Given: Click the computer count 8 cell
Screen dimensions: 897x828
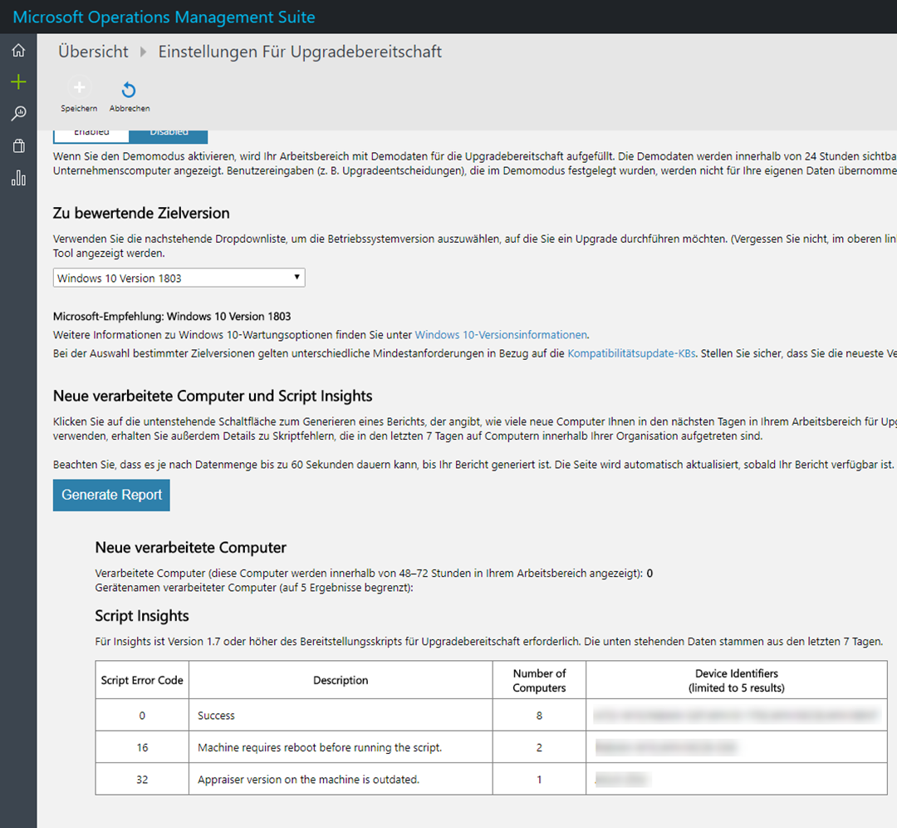Looking at the screenshot, I should tap(540, 715).
